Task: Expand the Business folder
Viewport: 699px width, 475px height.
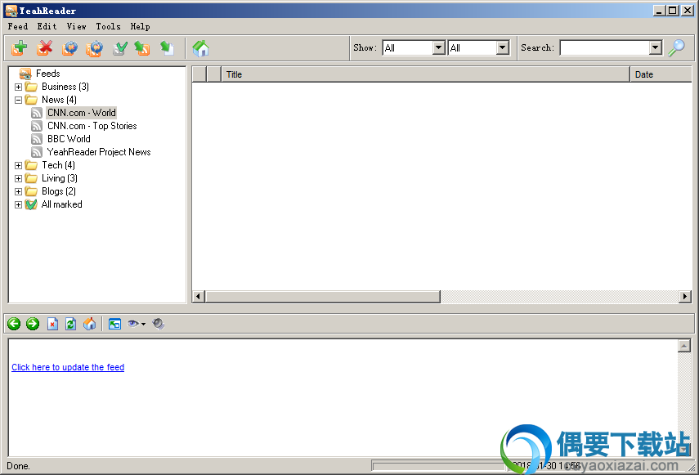Action: coord(18,87)
